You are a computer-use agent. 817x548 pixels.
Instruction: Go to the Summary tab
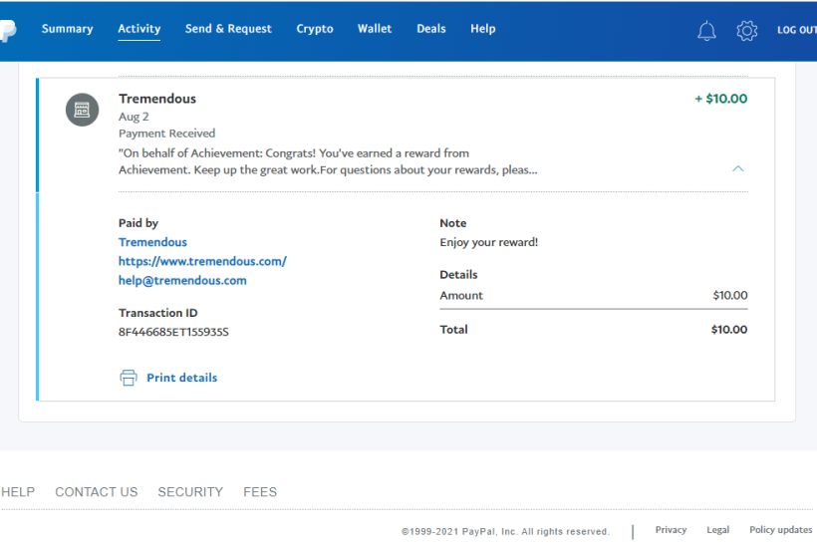(67, 29)
